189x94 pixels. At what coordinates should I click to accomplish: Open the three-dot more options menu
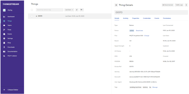tap(186, 5)
